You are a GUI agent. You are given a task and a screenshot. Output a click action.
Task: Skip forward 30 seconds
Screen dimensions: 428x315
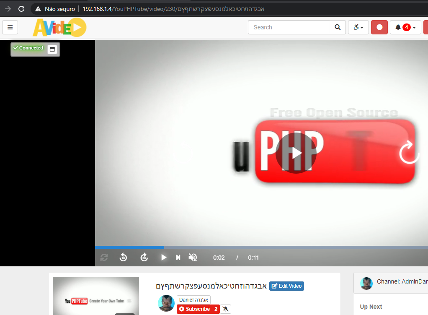144,257
